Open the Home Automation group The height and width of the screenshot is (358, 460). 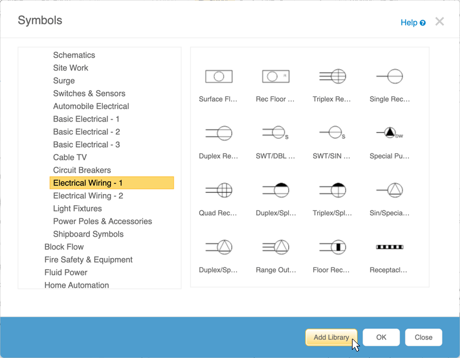77,285
